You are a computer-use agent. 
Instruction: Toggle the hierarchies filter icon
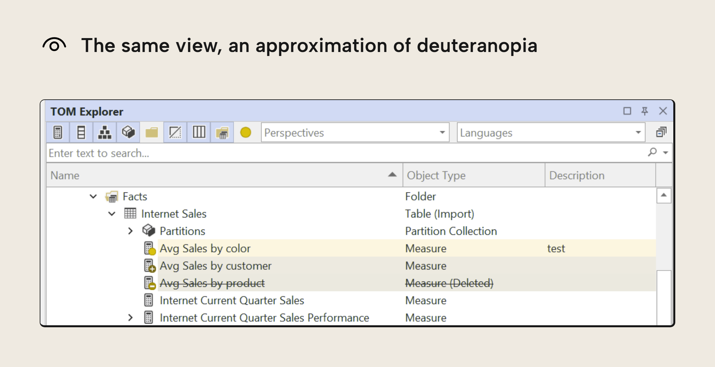point(105,132)
